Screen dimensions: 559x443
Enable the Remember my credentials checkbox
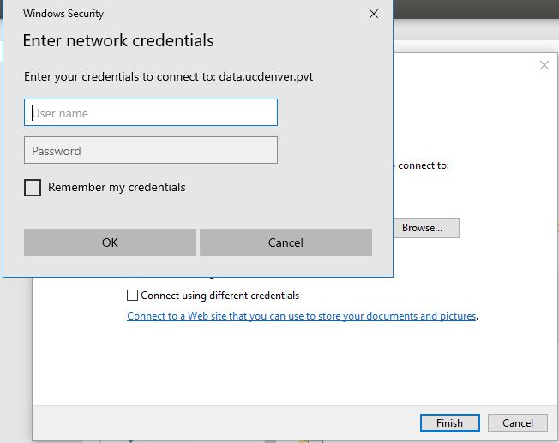33,188
